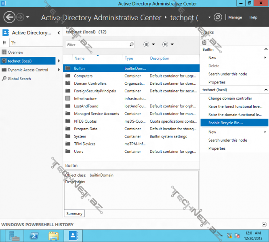
Task: Open File Explorer from the taskbar
Action: [54, 236]
